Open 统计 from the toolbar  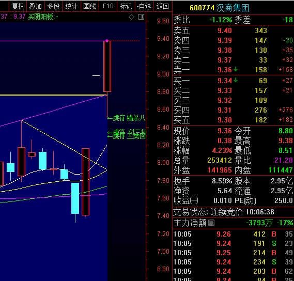71,6
